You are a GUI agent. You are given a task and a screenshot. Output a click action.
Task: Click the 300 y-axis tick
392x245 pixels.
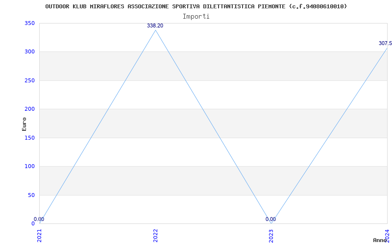pyautogui.click(x=29, y=52)
